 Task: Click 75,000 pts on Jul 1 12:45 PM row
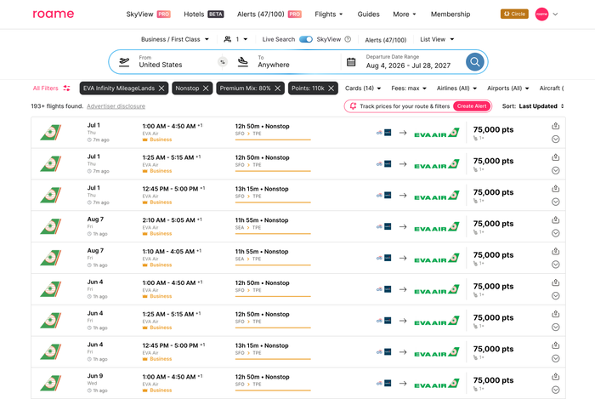pyautogui.click(x=493, y=192)
